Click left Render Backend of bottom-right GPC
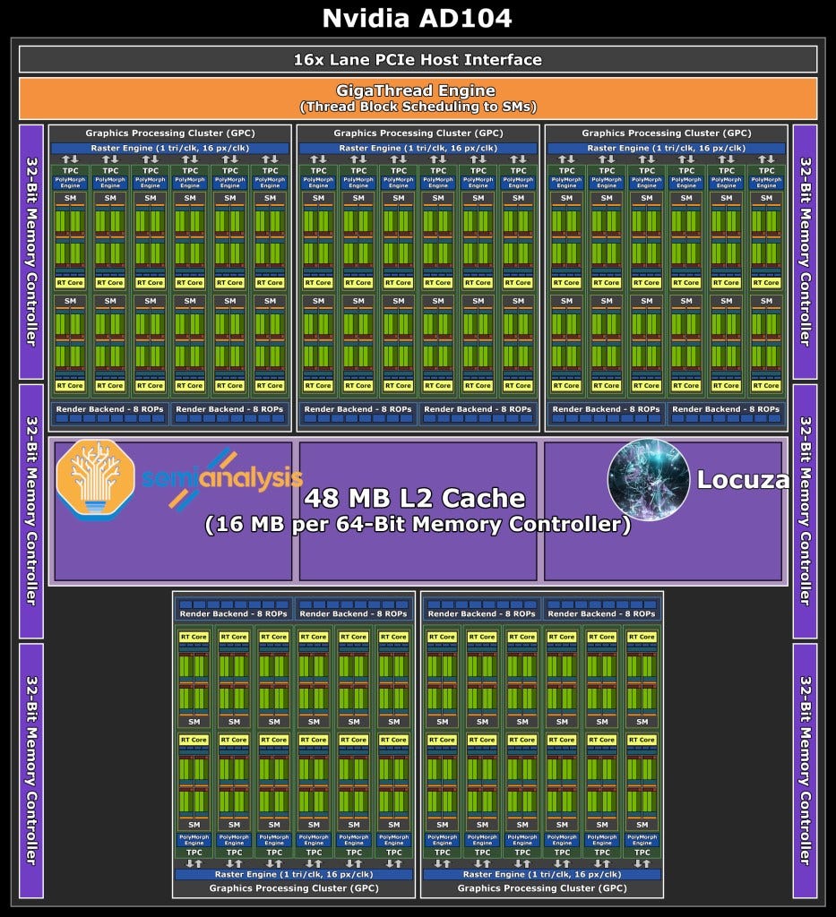The width and height of the screenshot is (836, 917). tap(482, 609)
